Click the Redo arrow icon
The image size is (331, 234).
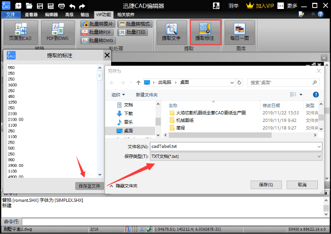point(82,6)
